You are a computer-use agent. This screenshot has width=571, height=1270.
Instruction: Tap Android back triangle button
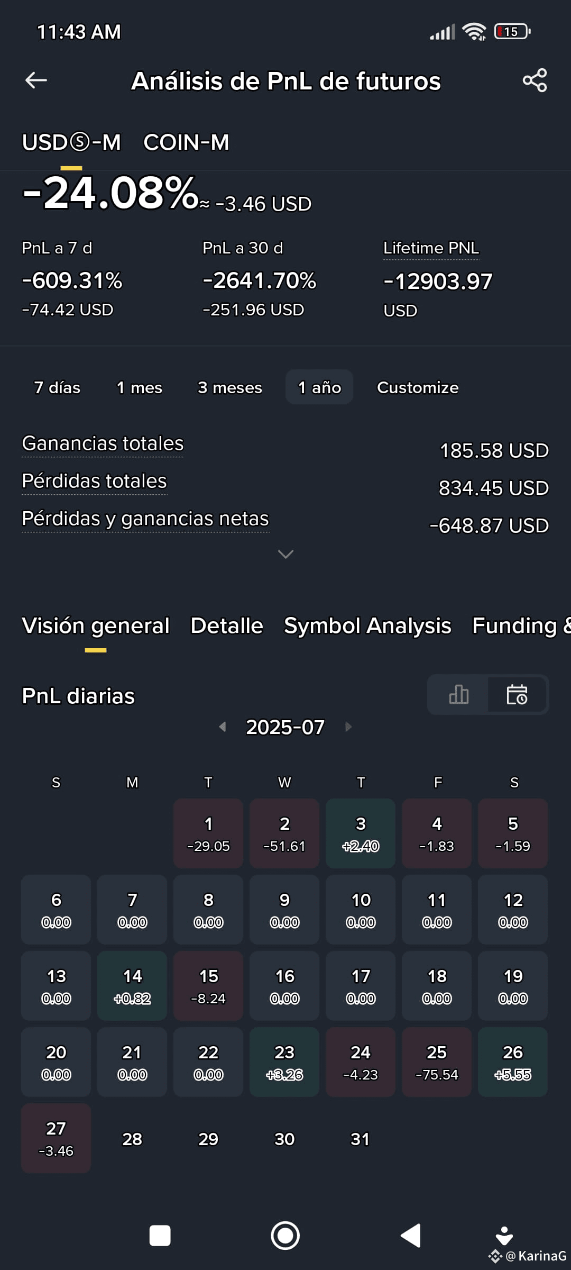pyautogui.click(x=411, y=1236)
